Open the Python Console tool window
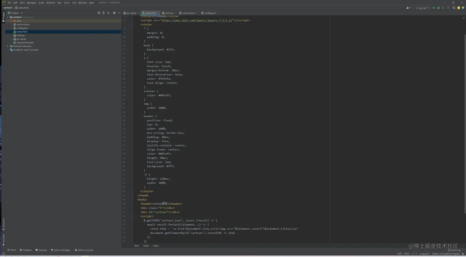Screen dimensions: 466x257 click(84, 250)
